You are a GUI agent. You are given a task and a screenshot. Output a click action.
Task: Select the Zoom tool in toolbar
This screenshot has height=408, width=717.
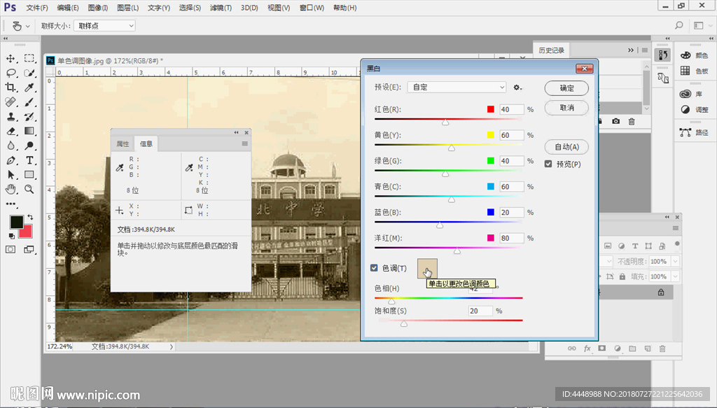click(29, 189)
